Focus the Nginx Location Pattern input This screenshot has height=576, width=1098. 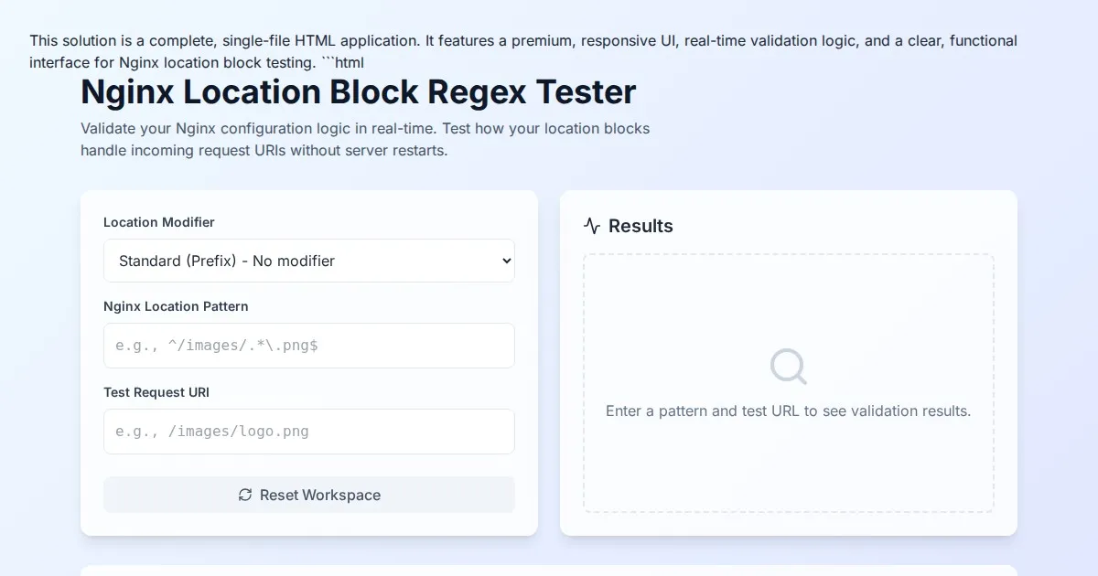[308, 346]
